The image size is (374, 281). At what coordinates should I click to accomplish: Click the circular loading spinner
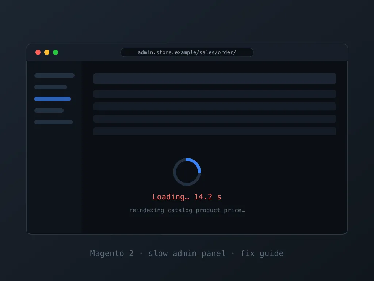(187, 172)
